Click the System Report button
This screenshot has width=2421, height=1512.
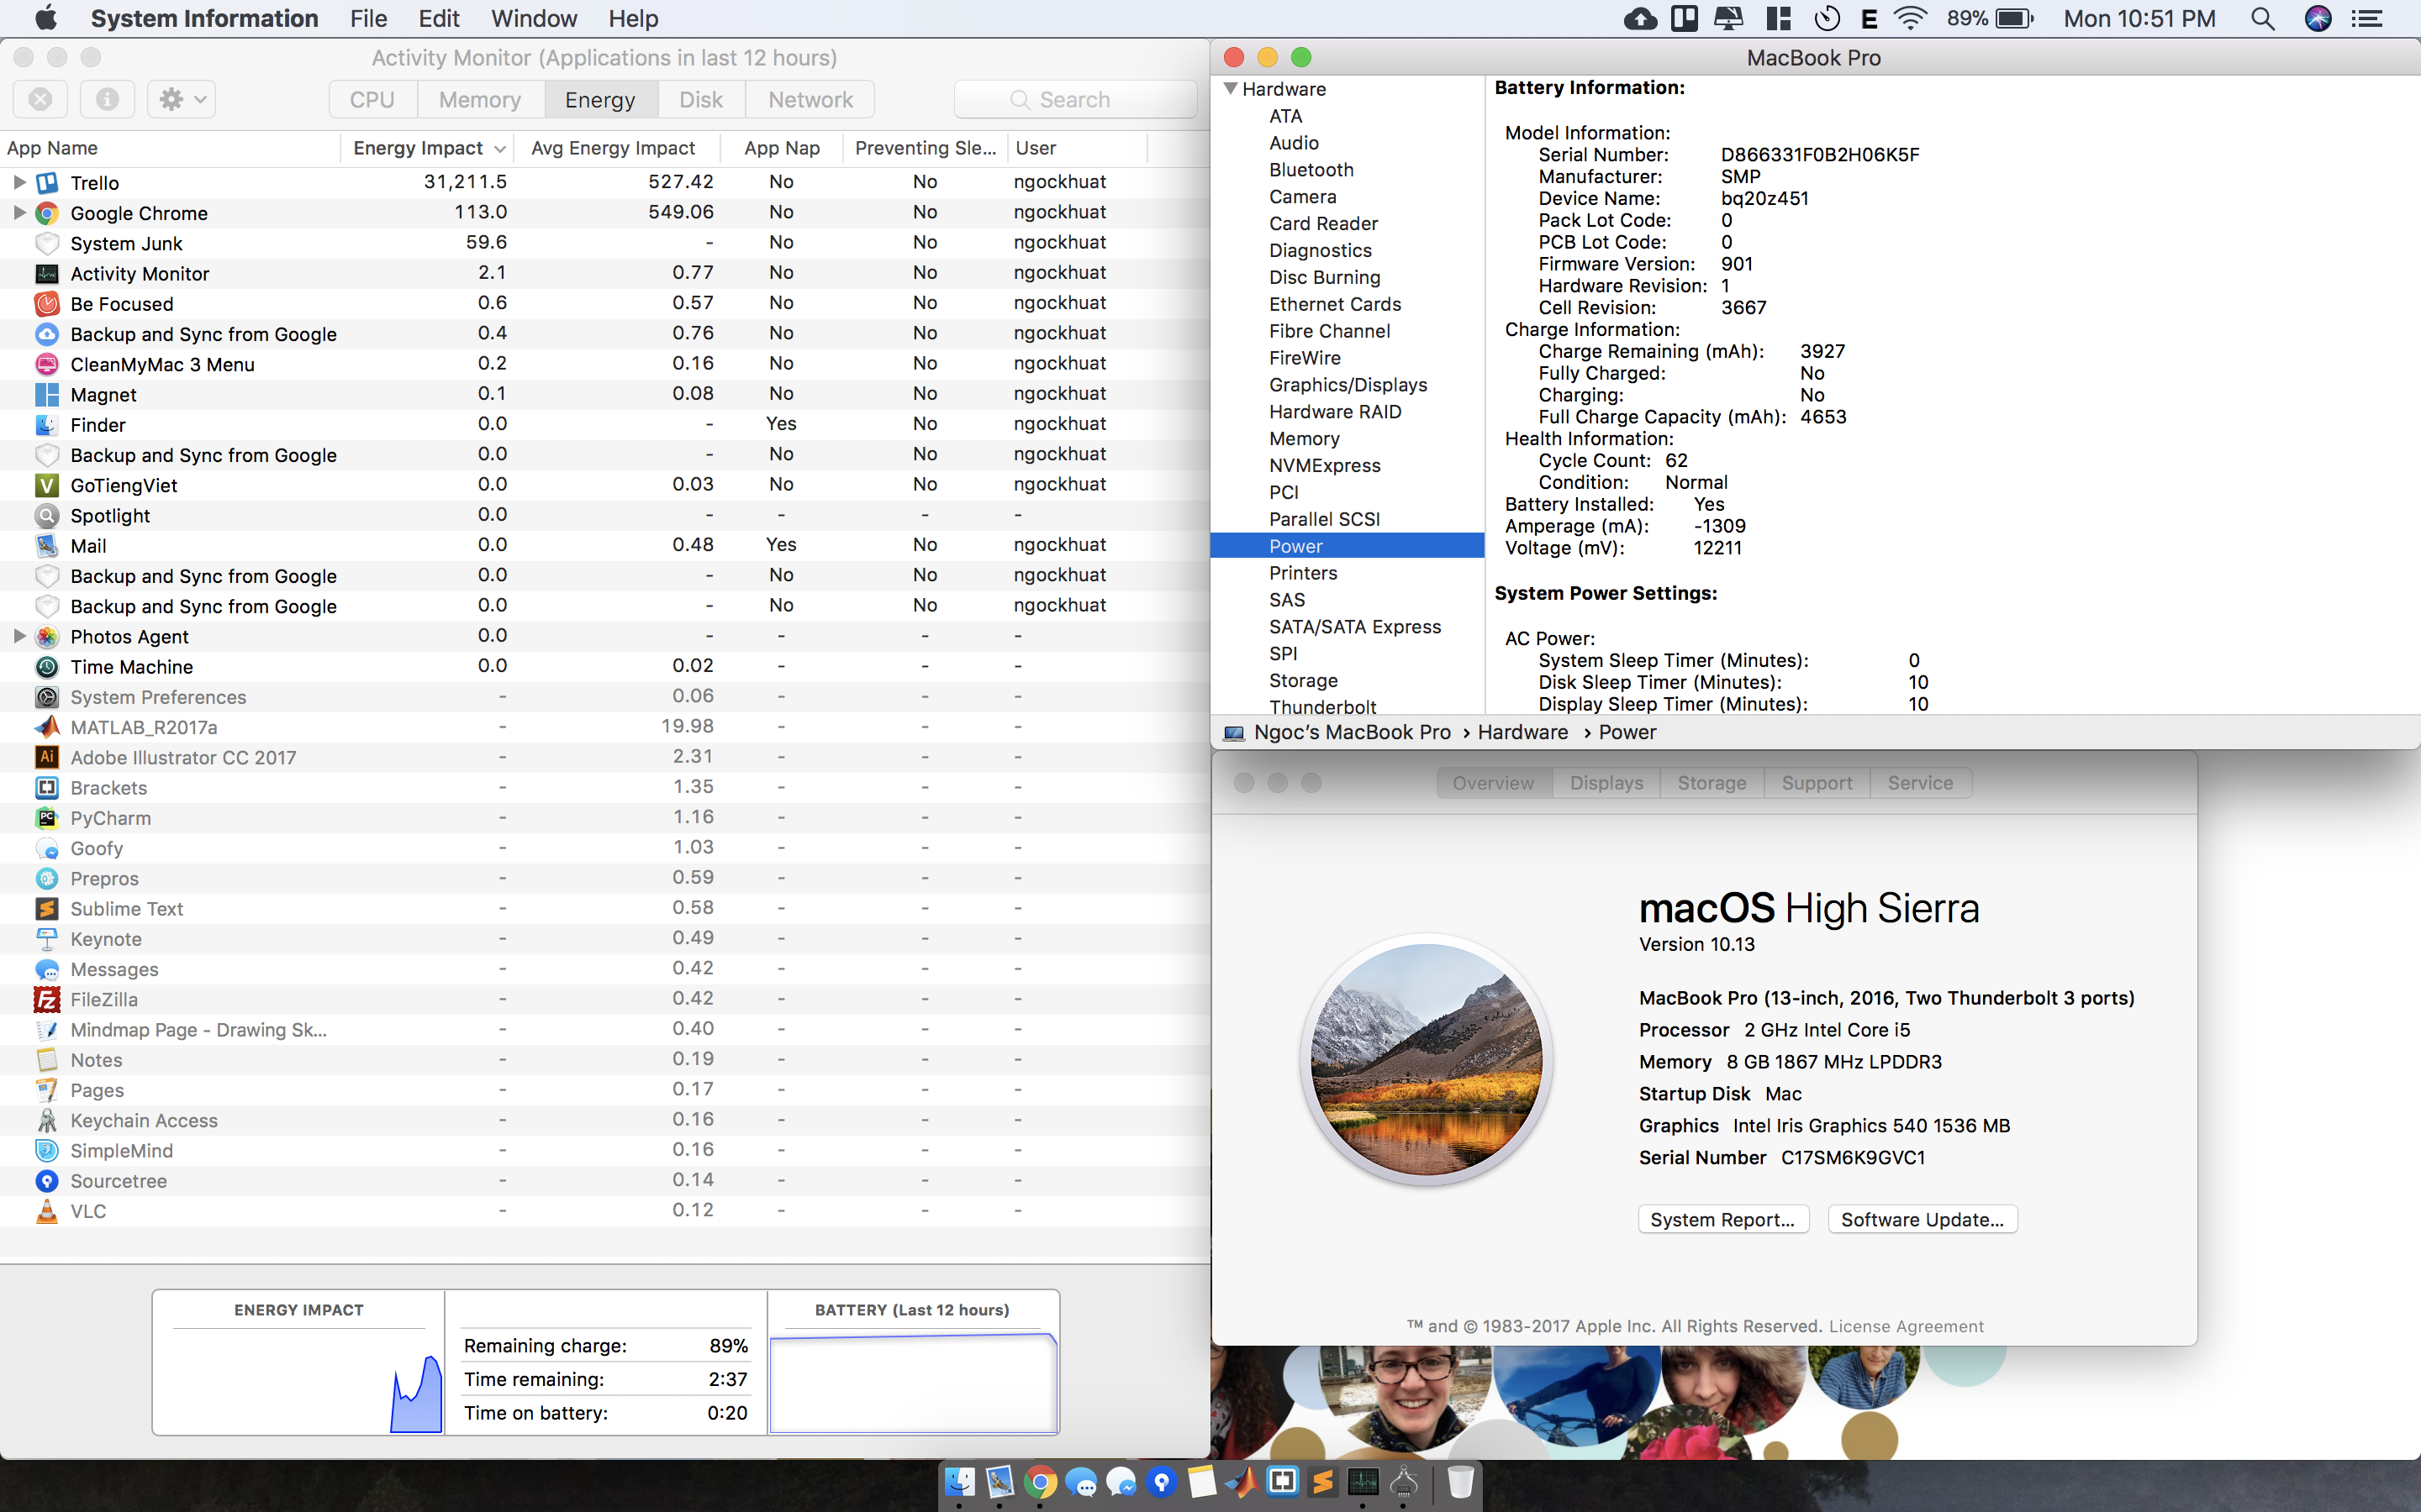(1722, 1219)
